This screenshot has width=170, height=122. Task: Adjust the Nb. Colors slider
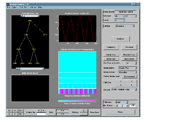coord(122,106)
